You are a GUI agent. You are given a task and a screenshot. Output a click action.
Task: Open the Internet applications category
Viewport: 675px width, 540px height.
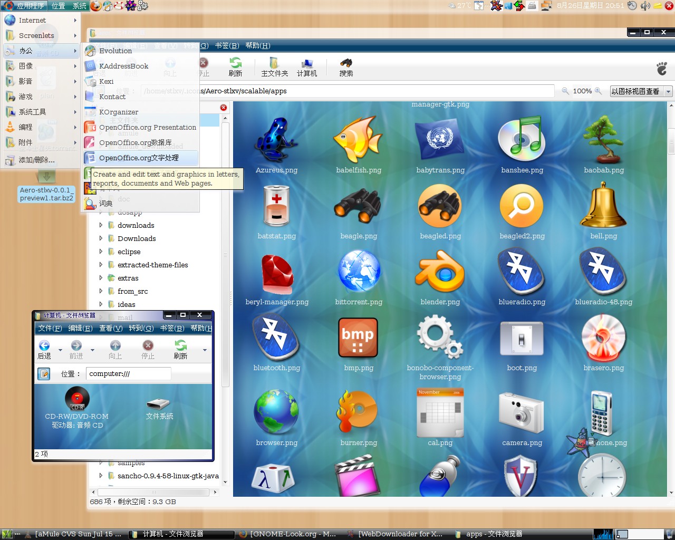point(41,20)
